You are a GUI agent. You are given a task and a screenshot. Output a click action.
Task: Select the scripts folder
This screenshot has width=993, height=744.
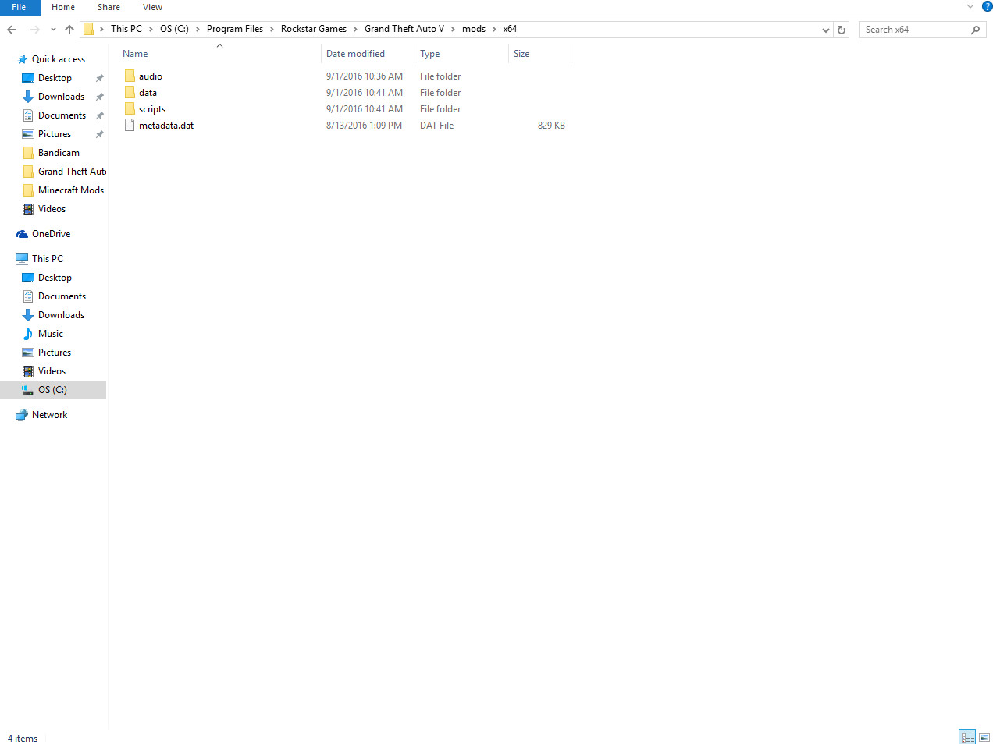point(152,109)
